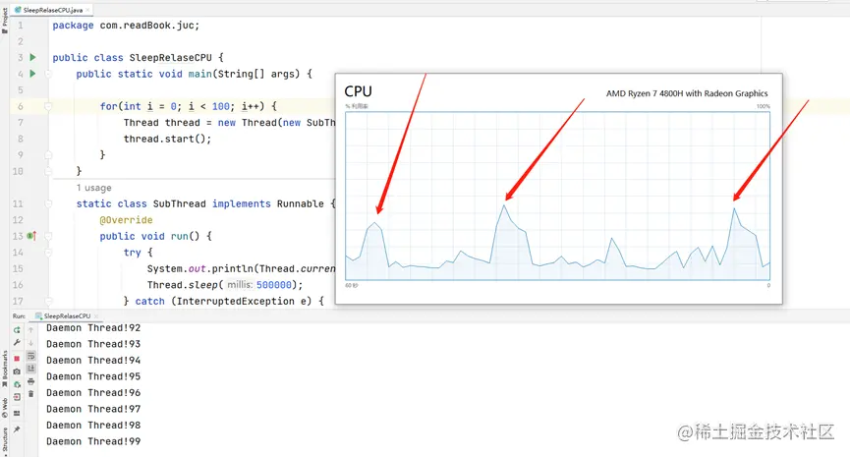Collapse the try block fold on line 14

(x=48, y=252)
